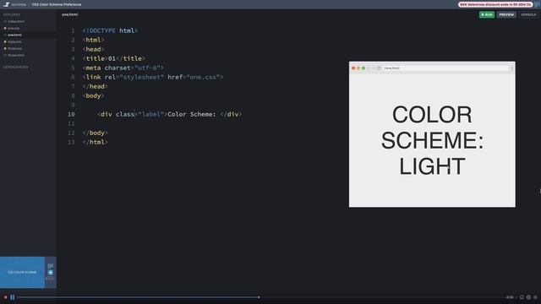541x304 pixels.
Task: Open three.html in the explorer
Action: click(x=16, y=55)
